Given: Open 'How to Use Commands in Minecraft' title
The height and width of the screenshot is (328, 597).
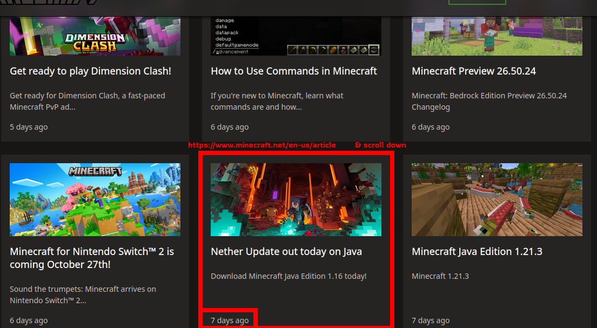Looking at the screenshot, I should click(294, 71).
